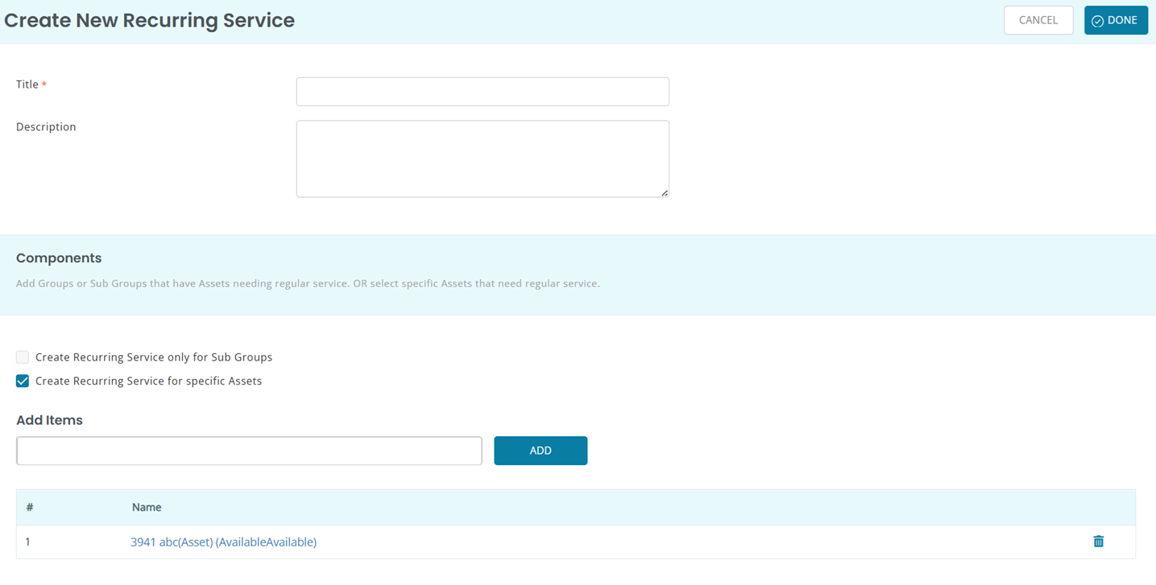Screen dimensions: 1156x585
Task: Uncheck Create Recurring Service for specific Assets
Action: tap(23, 381)
